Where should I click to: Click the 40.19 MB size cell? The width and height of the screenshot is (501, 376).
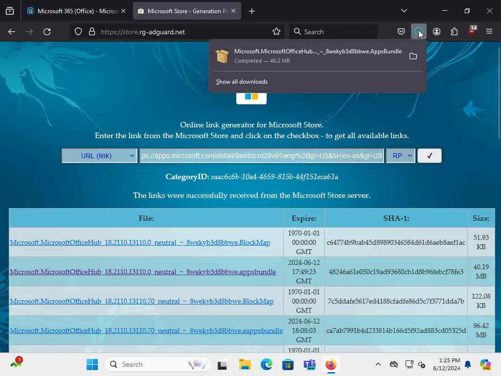pyautogui.click(x=481, y=272)
